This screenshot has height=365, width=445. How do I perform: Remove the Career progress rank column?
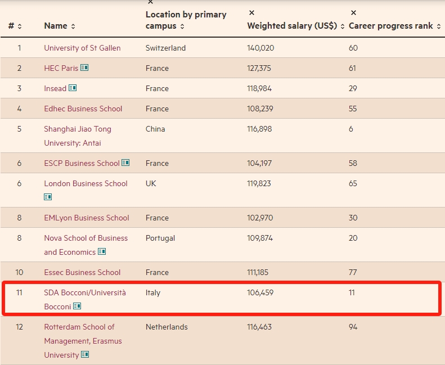click(353, 13)
